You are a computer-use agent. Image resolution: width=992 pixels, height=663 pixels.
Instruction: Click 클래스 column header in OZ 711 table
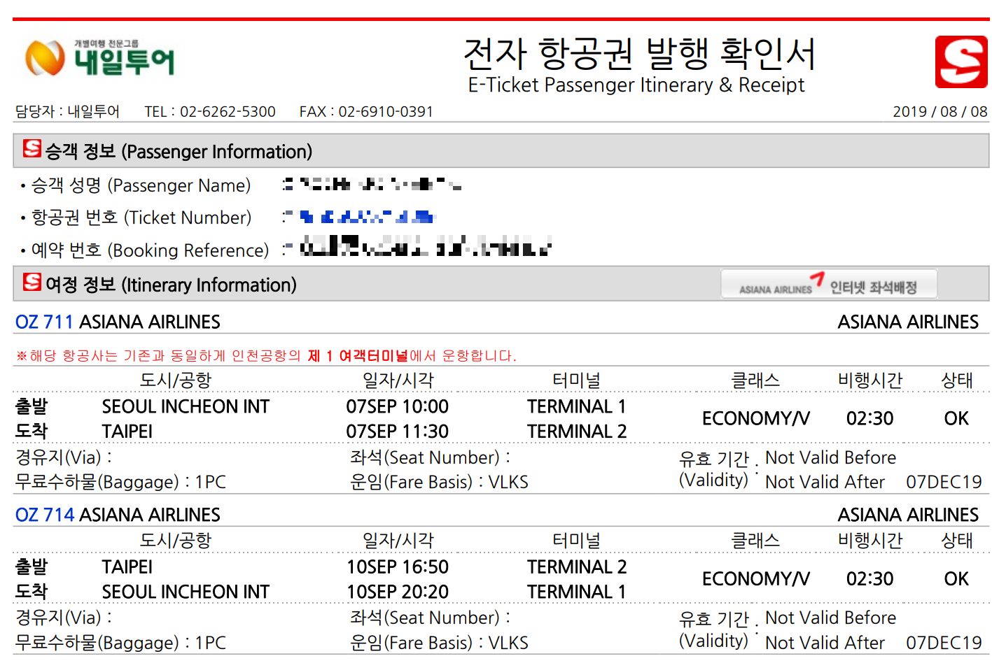pyautogui.click(x=755, y=380)
